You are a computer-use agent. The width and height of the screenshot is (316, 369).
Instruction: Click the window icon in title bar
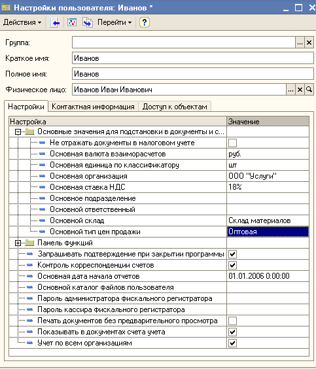(6, 8)
